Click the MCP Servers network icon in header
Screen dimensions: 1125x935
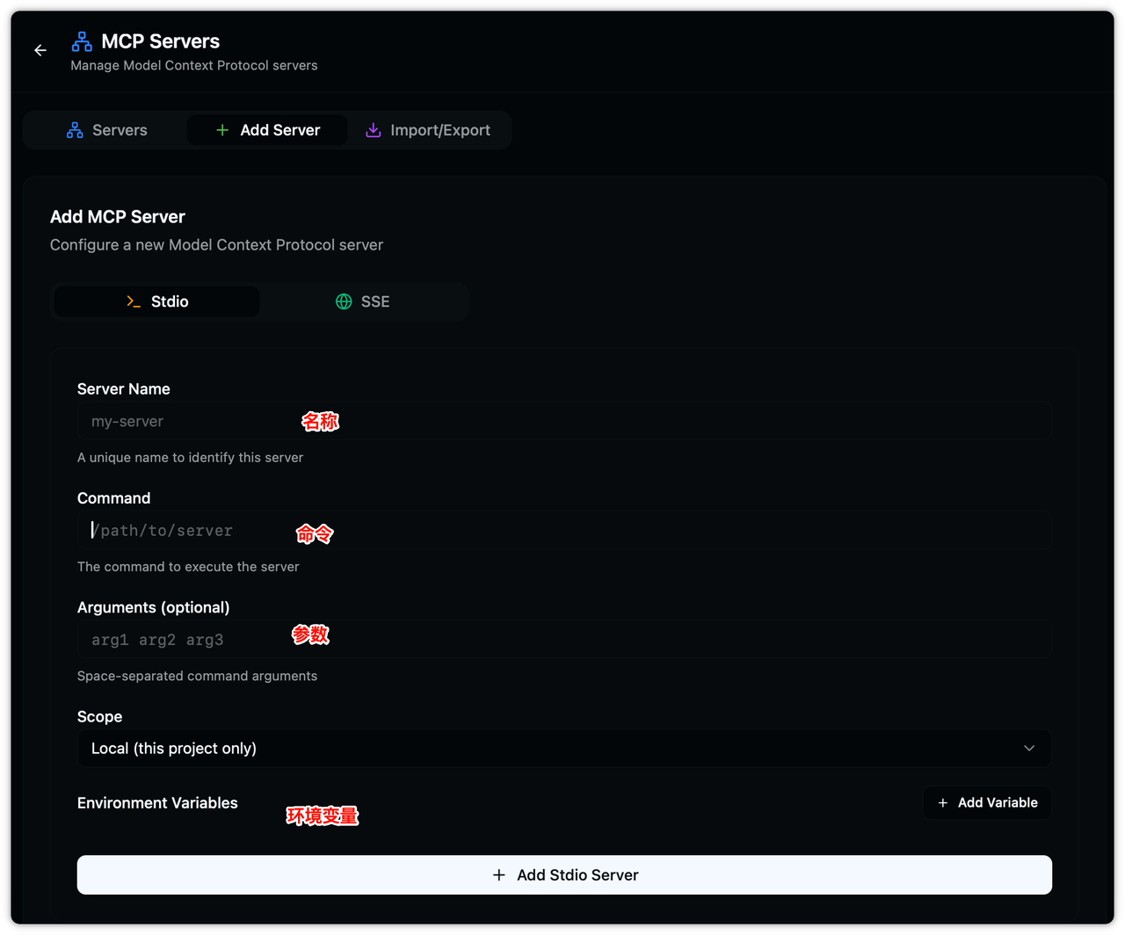82,41
